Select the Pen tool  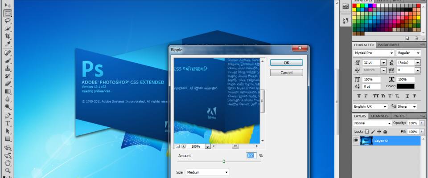tap(8, 116)
